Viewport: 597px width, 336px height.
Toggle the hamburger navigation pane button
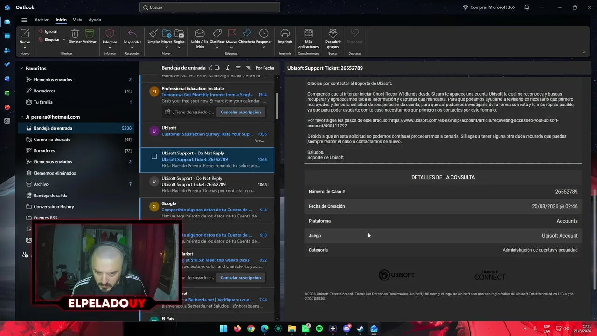tap(24, 20)
